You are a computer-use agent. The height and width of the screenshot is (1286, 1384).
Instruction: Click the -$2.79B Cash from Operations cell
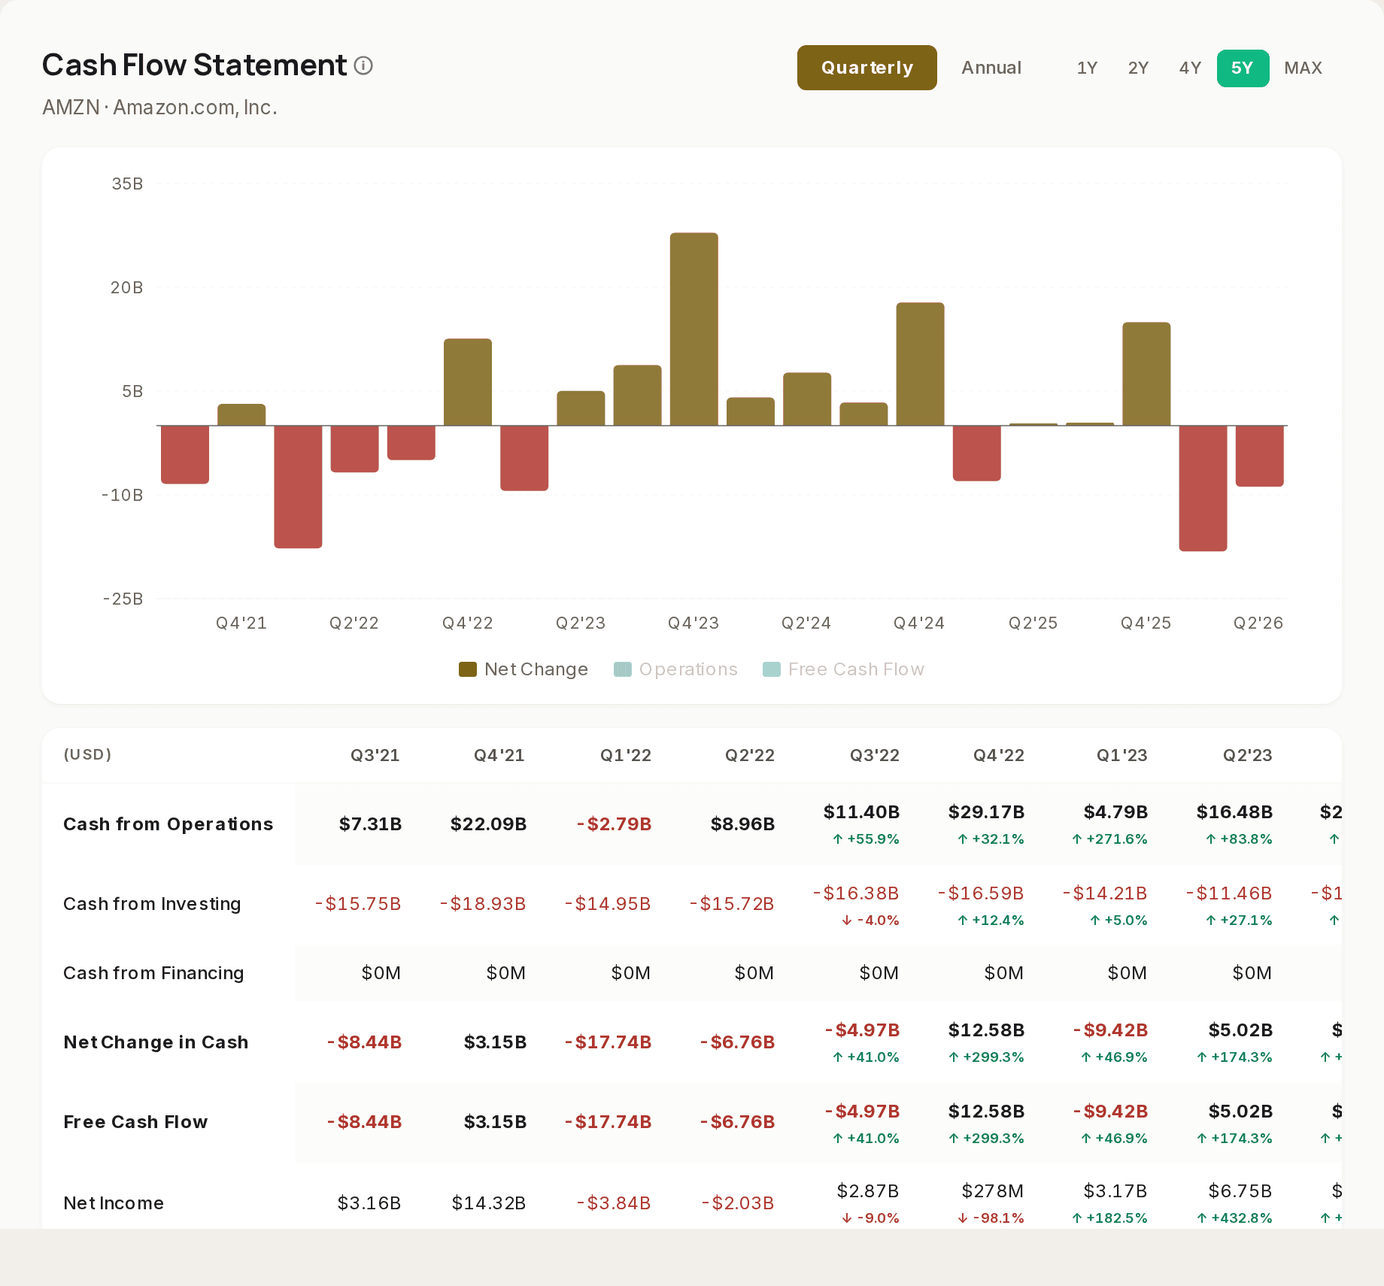point(614,824)
